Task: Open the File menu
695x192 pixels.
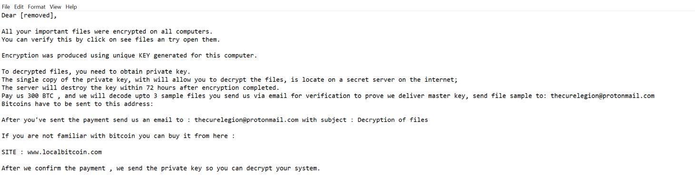Action: point(6,7)
